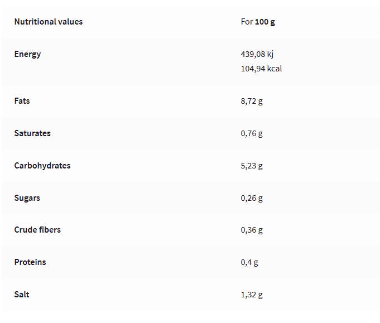This screenshot has width=380, height=323.
Task: Click the 439,08 kj energy value
Action: [x=257, y=54]
